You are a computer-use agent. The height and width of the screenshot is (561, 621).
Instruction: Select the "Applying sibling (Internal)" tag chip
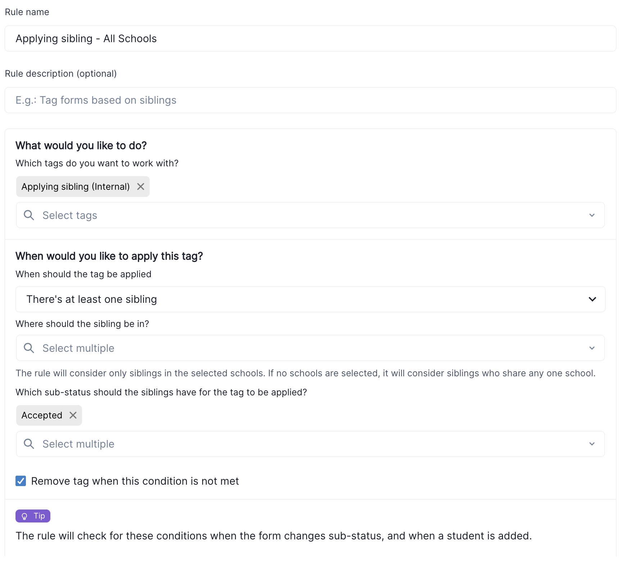76,187
